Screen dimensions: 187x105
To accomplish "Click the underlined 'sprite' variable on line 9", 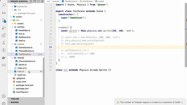I will [x=73, y=31].
